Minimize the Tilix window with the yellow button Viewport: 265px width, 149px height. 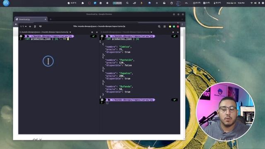pos(170,26)
